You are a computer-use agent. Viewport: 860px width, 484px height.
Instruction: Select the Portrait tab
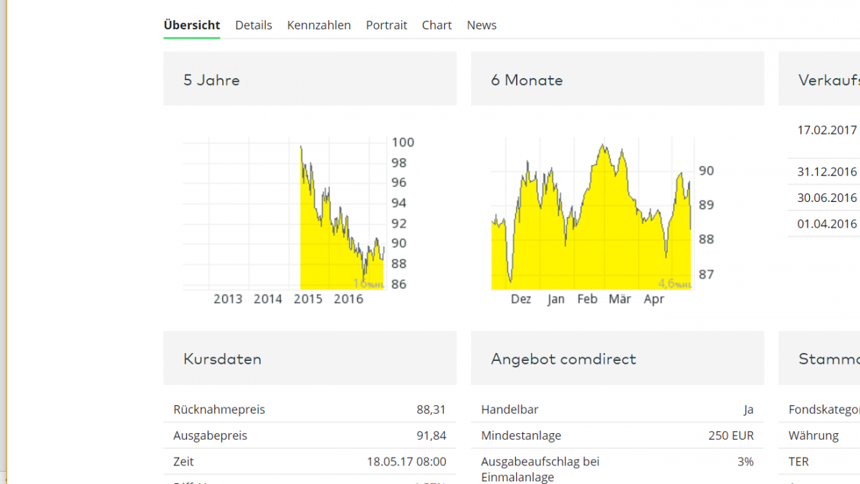[386, 25]
